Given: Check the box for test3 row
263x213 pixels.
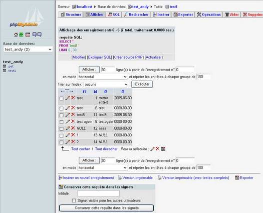Looking at the screenshot, I should click(62, 115).
